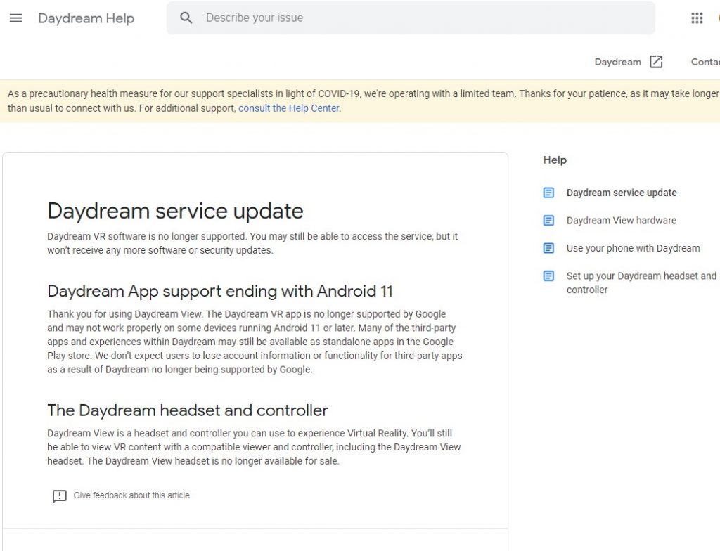Click document icon beside Daydream View hardware
This screenshot has width=720, height=551.
(x=548, y=221)
